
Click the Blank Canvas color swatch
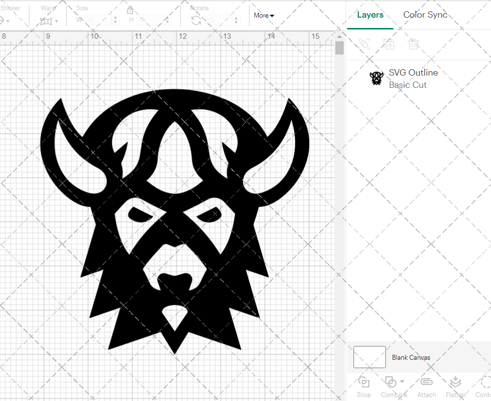point(369,357)
